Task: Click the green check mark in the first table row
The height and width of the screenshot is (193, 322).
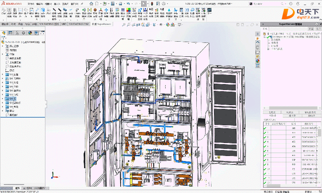Action: point(265,128)
